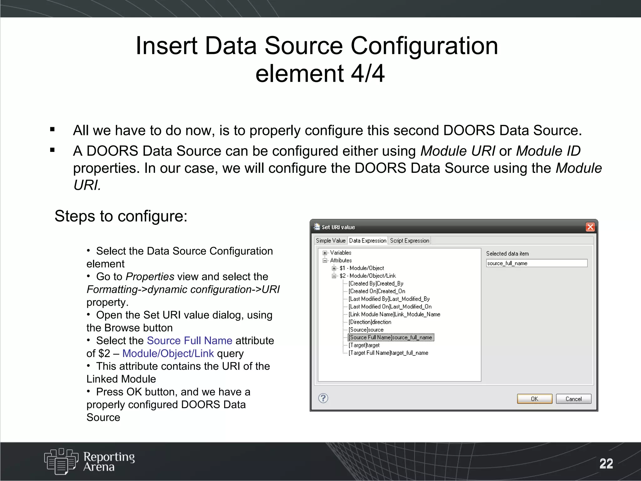Click the Cancel button
The height and width of the screenshot is (481, 641).
[573, 399]
